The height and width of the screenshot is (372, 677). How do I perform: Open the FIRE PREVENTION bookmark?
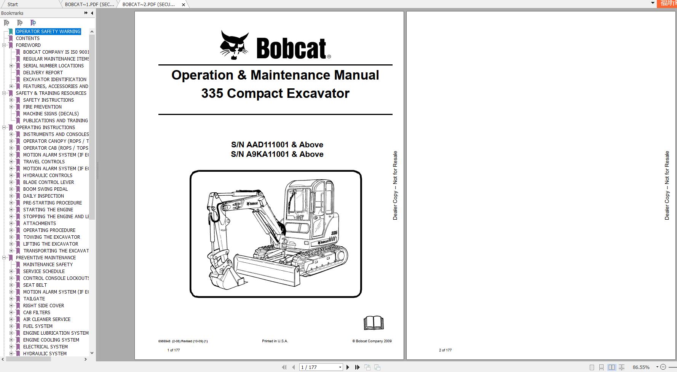pos(42,107)
